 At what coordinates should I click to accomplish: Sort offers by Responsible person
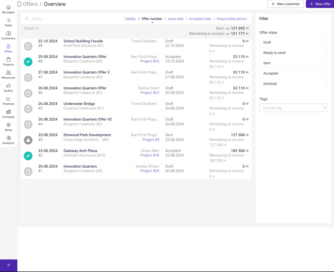[232, 19]
